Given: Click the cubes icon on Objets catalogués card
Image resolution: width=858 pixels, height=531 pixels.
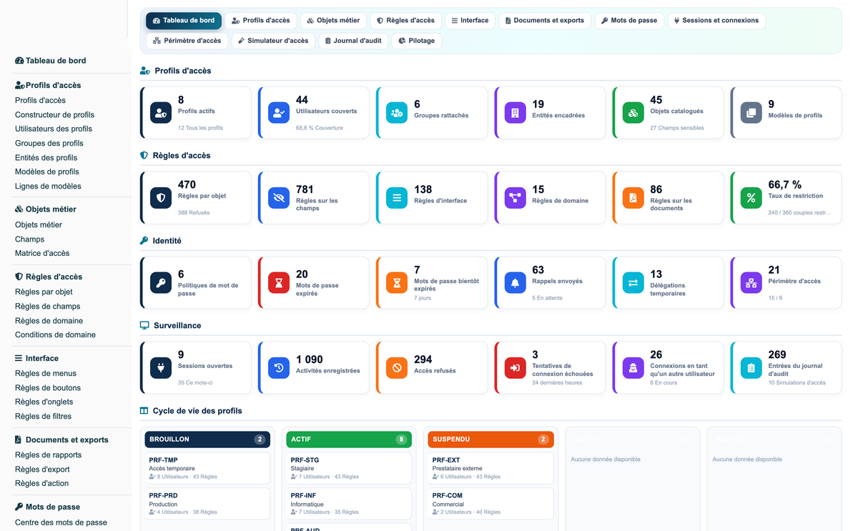Looking at the screenshot, I should tap(633, 113).
